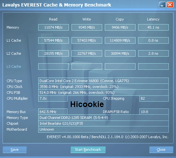Click the Memory Copy 9406 MB/s field
This screenshot has height=158, width=176.
point(120,27)
